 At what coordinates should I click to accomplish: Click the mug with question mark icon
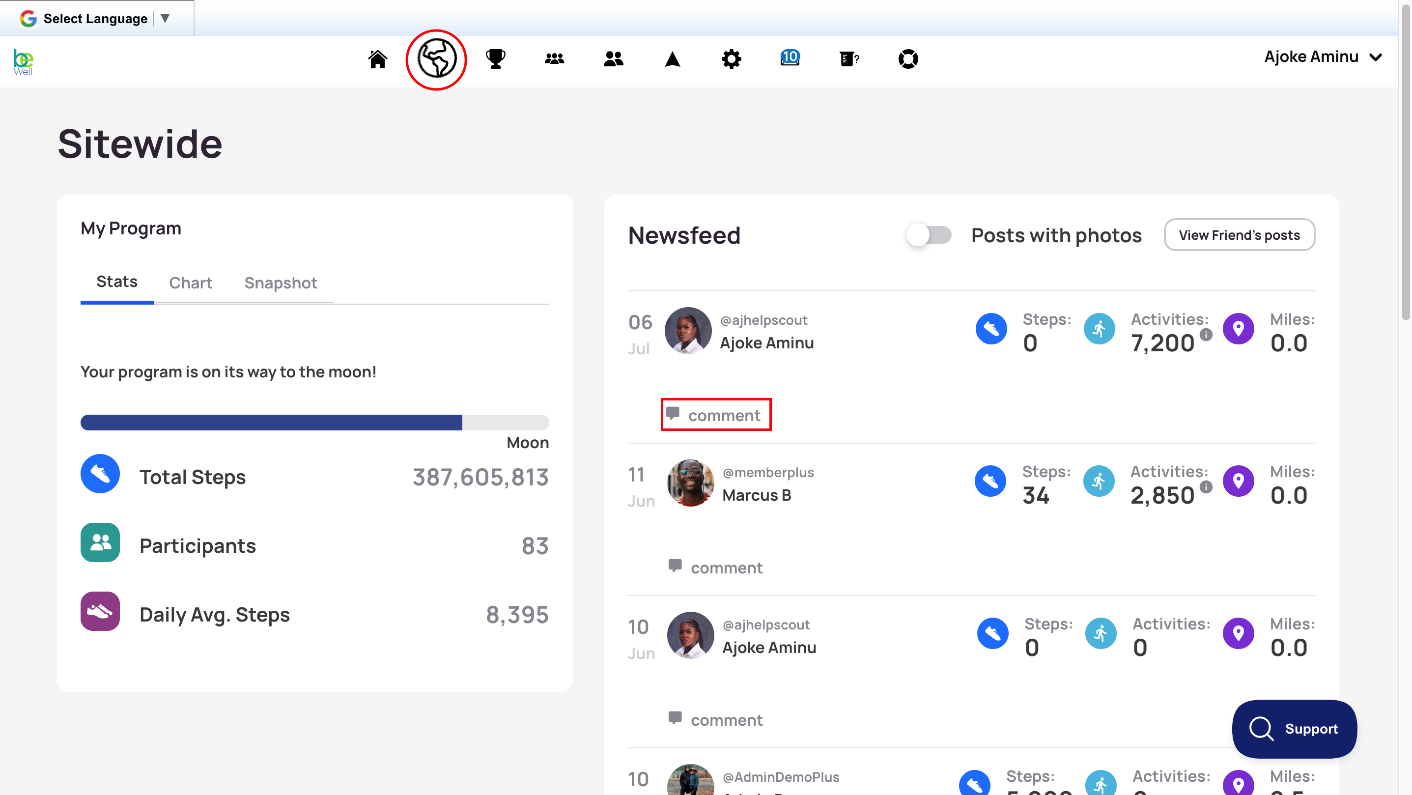point(849,58)
